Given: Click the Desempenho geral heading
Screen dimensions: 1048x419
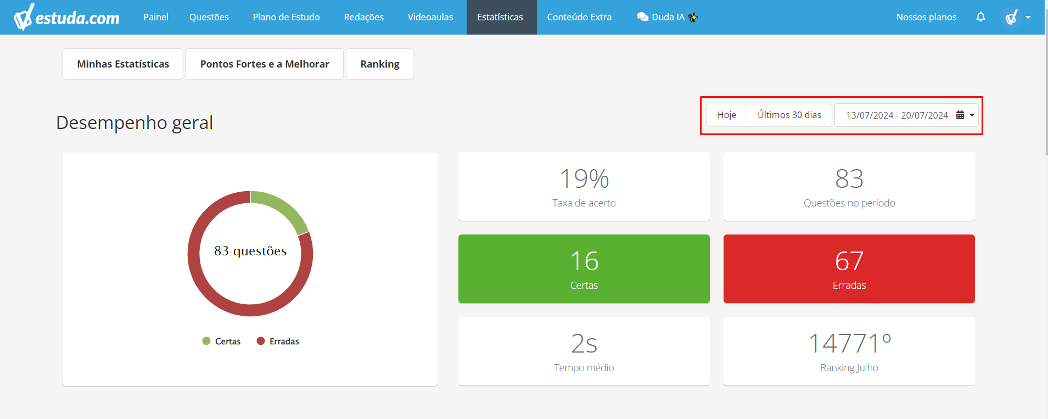Looking at the screenshot, I should click(134, 122).
